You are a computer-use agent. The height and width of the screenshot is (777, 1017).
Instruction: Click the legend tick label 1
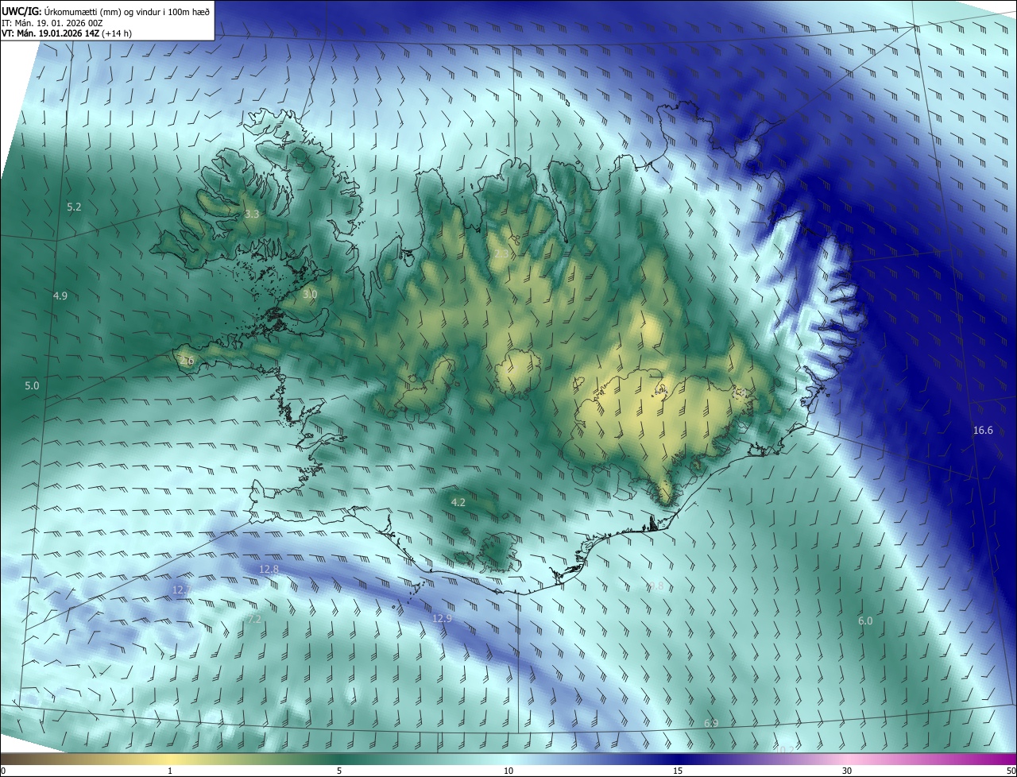coord(170,771)
